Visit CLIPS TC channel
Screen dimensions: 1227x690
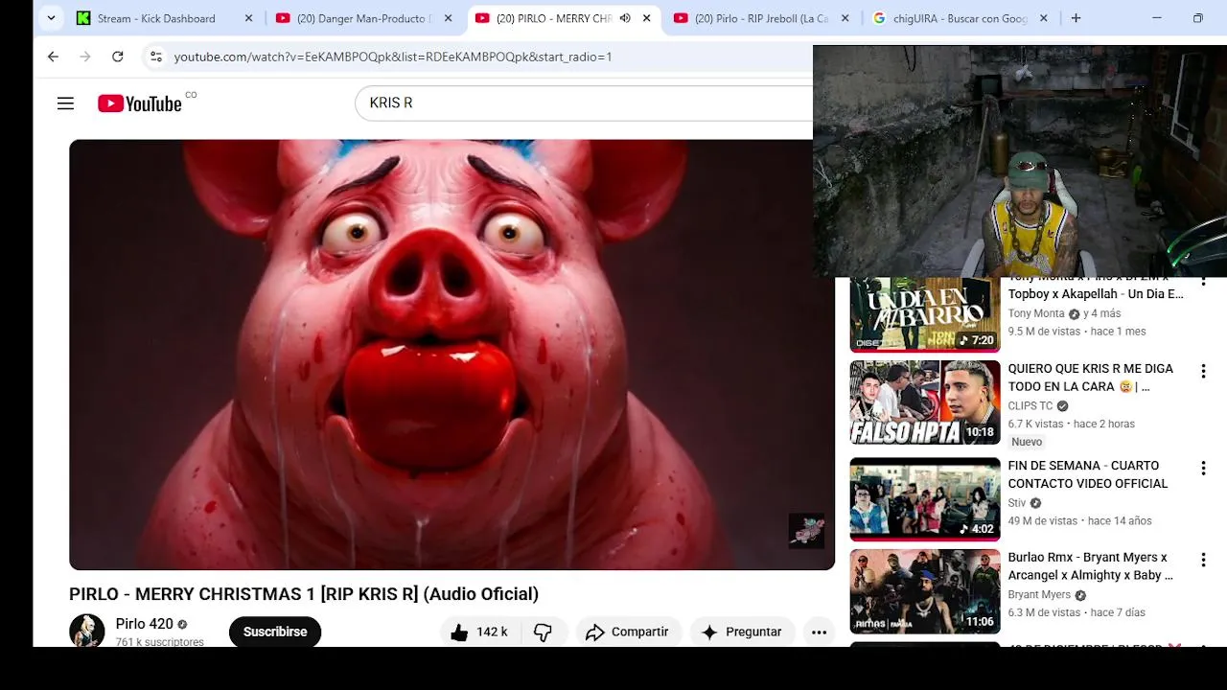(x=1030, y=405)
